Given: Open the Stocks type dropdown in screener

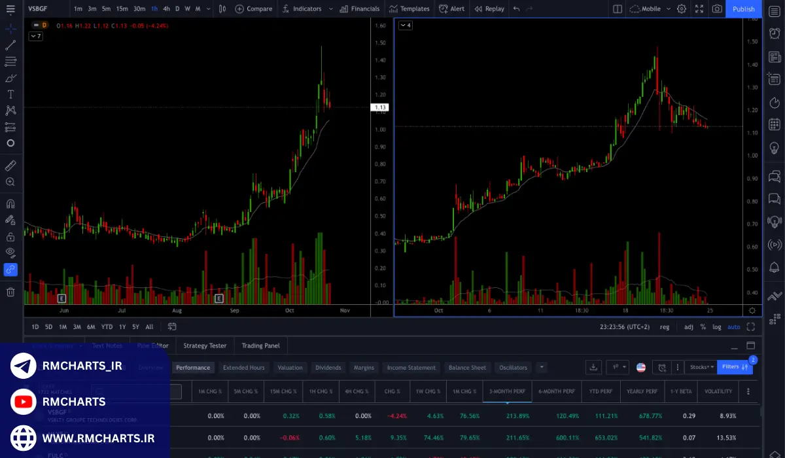Looking at the screenshot, I should pos(700,367).
